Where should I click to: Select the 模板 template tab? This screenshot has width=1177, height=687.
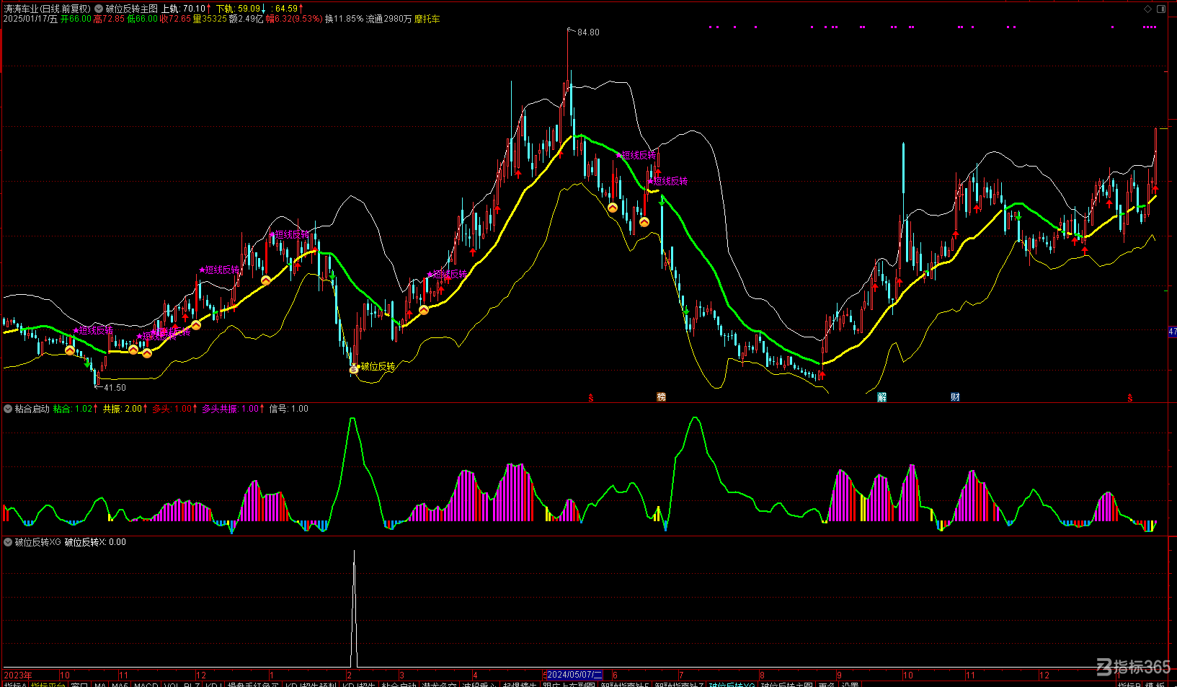[1155, 686]
